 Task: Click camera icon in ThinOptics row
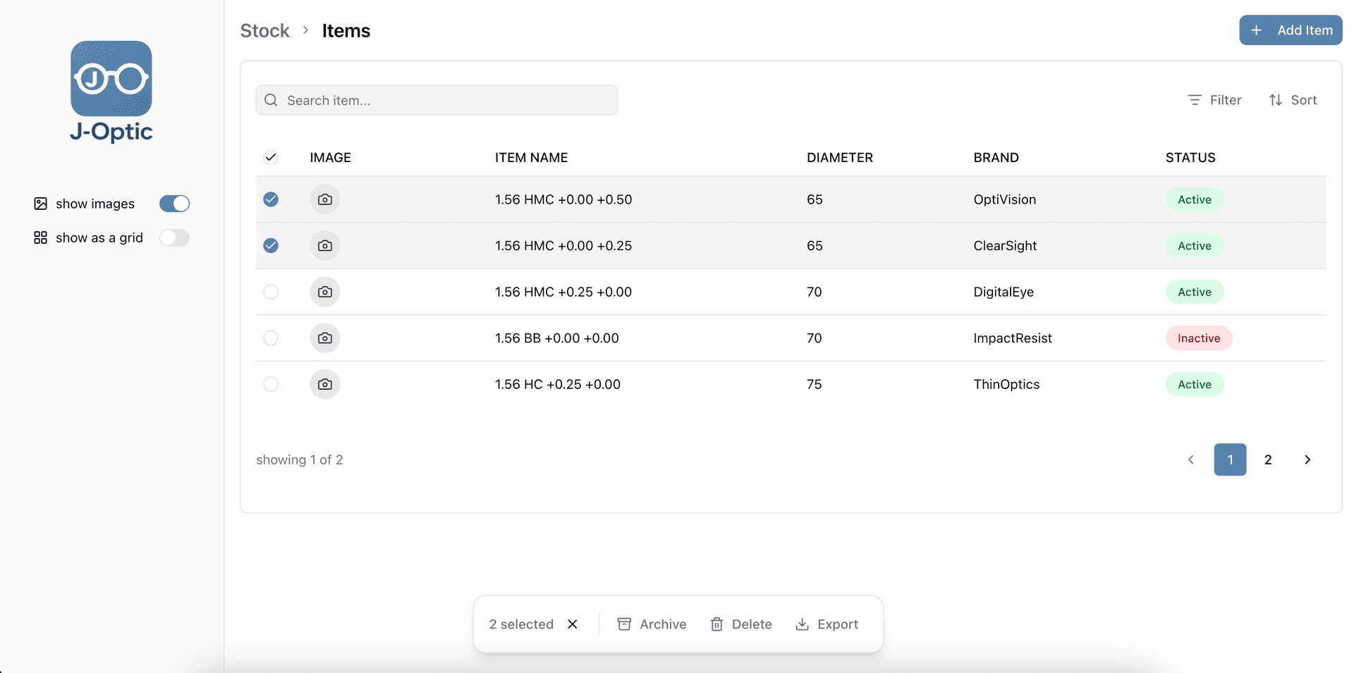[324, 384]
